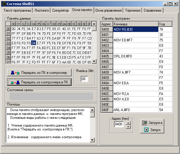This screenshot has height=154, width=180.
Task: Click the PC-to-controller transfer icon
Action: point(15,73)
